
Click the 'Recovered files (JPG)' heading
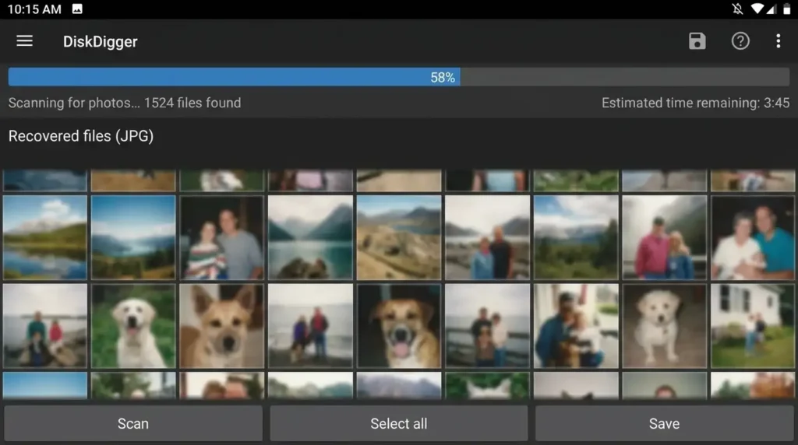pos(81,136)
